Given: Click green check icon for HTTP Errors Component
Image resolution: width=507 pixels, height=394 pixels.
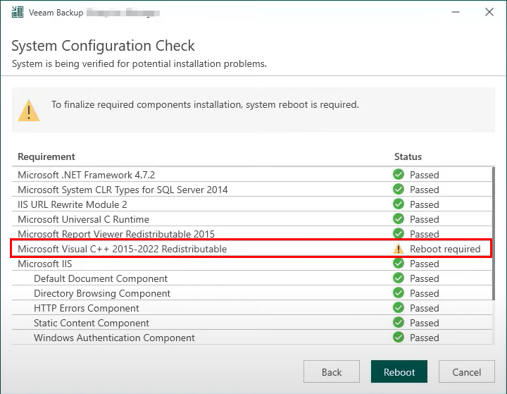Looking at the screenshot, I should pyautogui.click(x=399, y=307).
